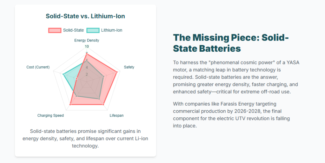
Task: Click the Lithium-Ion Lifespan data point
Action: pos(99,99)
